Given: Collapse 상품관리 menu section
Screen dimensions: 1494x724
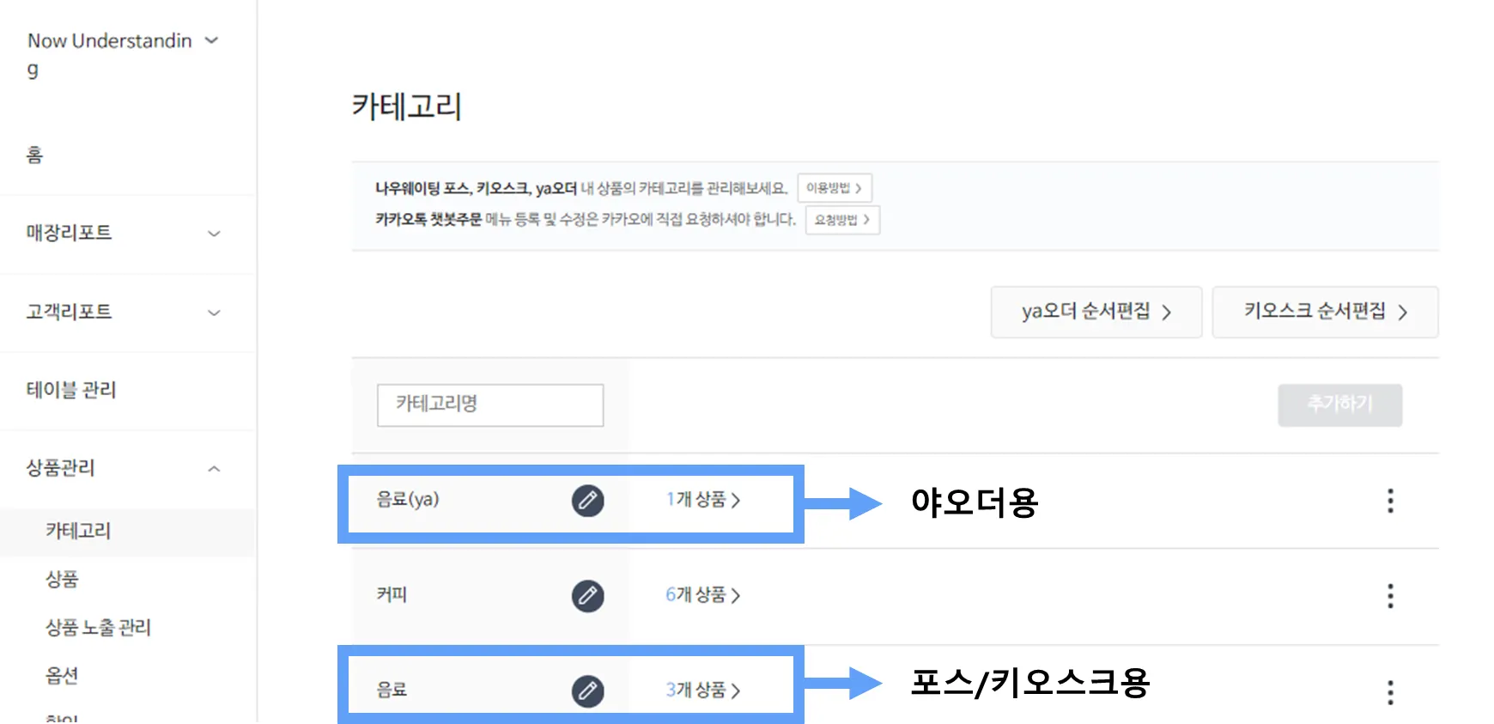Looking at the screenshot, I should 214,469.
